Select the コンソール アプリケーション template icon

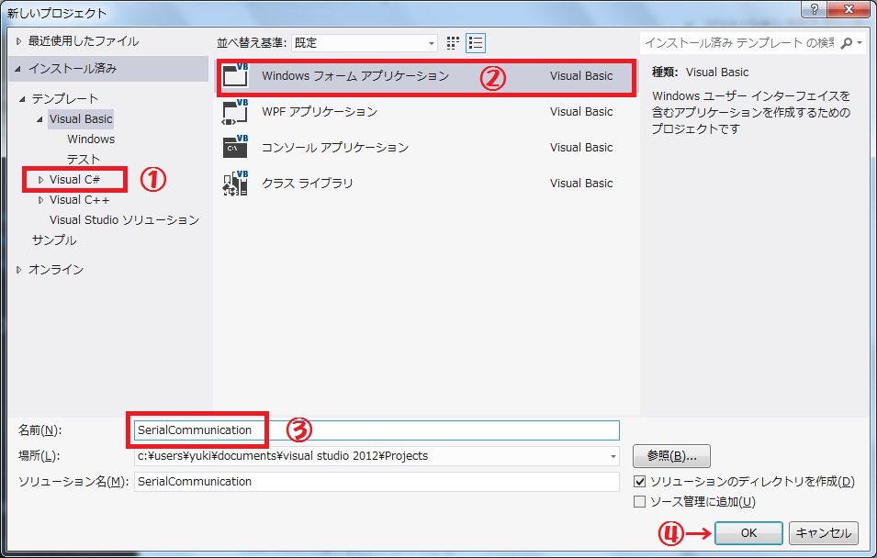pyautogui.click(x=236, y=148)
